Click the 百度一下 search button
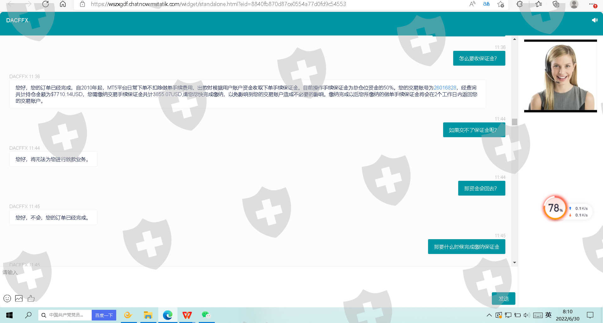 tap(104, 315)
